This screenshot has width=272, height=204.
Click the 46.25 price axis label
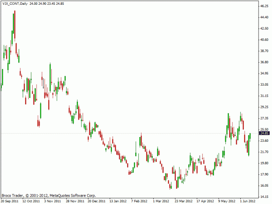click(x=264, y=6)
